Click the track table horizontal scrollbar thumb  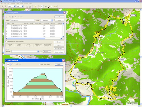[x=26, y=38]
